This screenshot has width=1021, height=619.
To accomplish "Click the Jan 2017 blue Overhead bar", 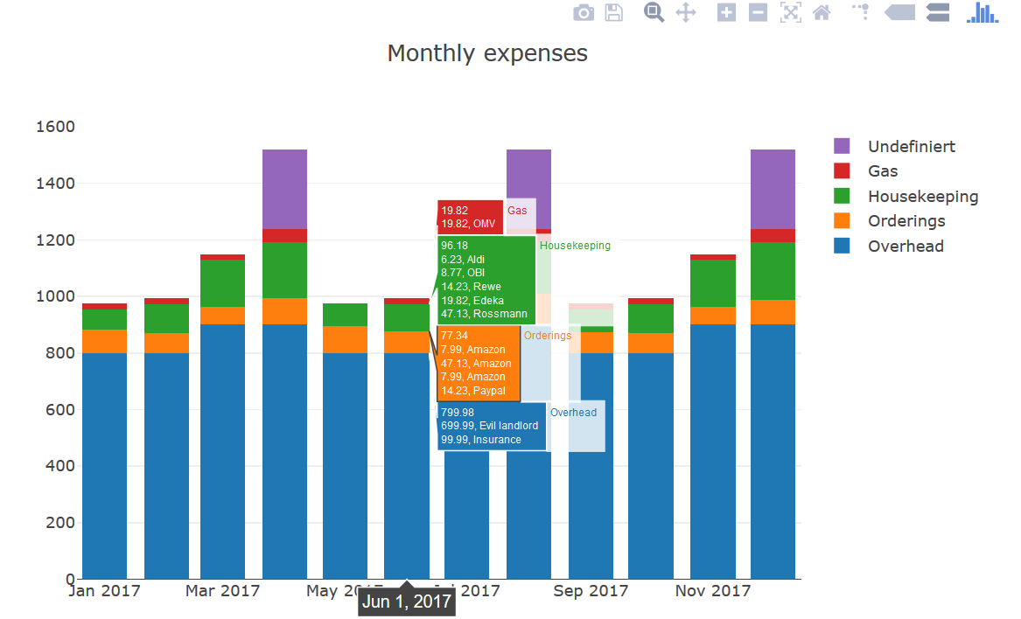I will [104, 466].
